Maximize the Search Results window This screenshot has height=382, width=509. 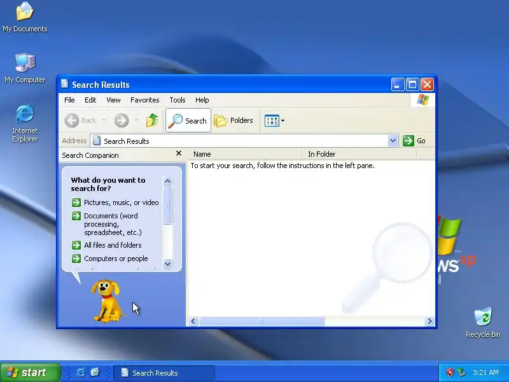(412, 85)
